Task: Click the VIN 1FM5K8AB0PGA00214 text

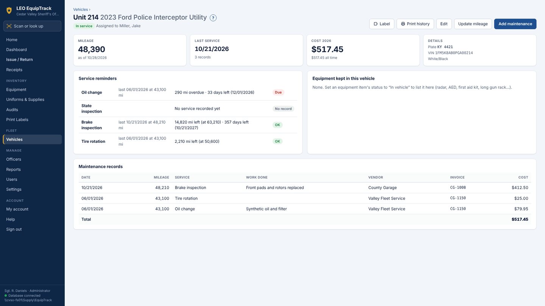Action: [450, 53]
